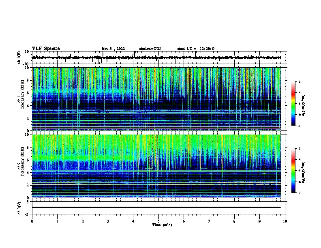
Task: Click the 'ch.1(V)' waveform axis label
Action: pos(19,58)
